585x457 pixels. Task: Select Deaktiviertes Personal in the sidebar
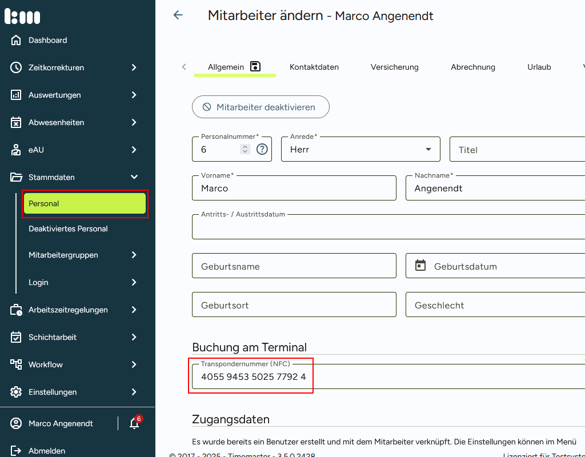click(67, 228)
